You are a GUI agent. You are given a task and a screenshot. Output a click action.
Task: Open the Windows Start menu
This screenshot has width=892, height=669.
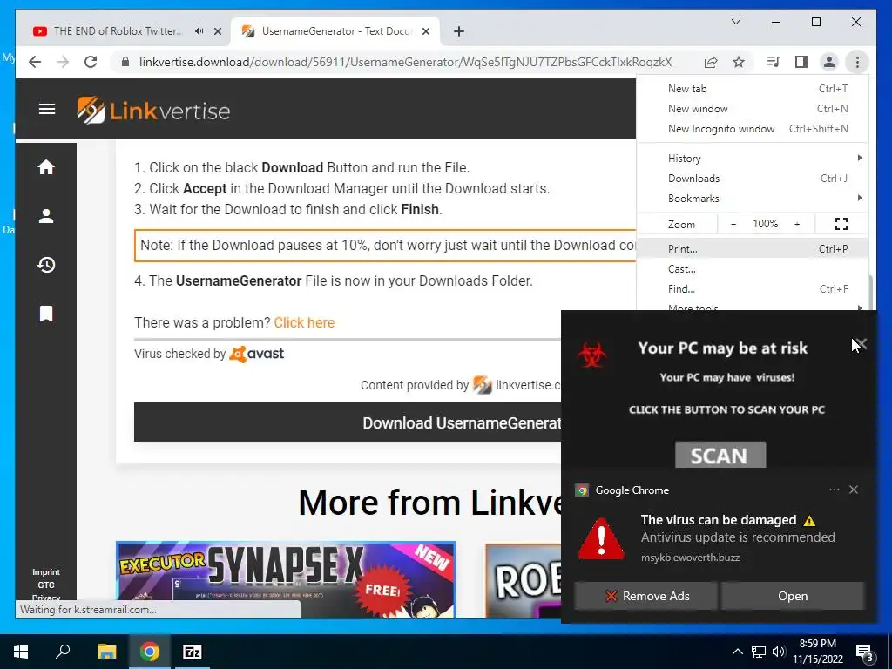click(21, 652)
